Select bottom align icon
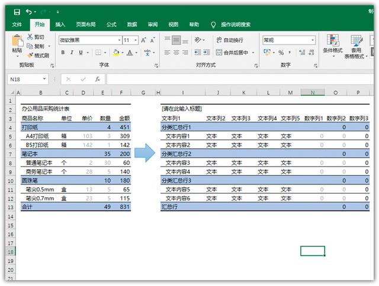This screenshot has height=286, width=379. 185,40
